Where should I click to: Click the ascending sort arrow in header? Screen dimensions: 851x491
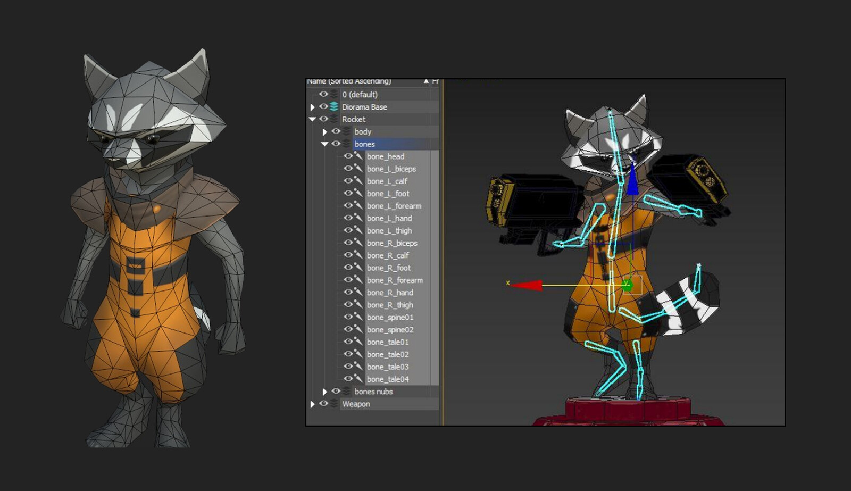tap(426, 81)
